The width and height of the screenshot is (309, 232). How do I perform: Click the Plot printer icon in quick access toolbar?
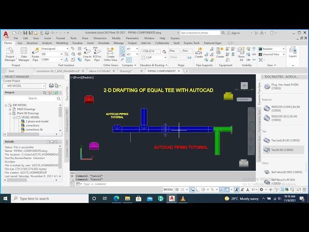pyautogui.click(x=47, y=33)
